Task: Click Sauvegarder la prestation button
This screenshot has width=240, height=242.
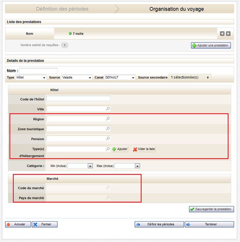Action: (211, 209)
